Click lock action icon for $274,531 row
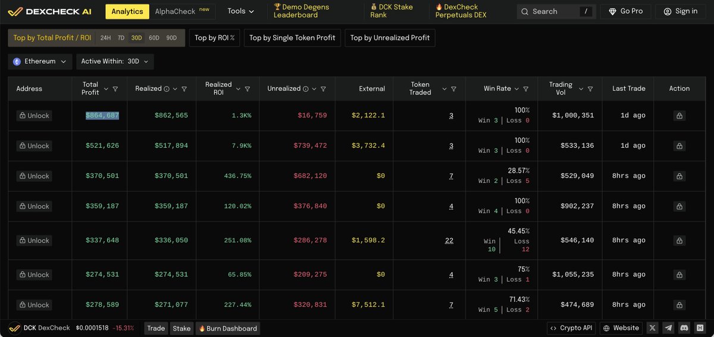The width and height of the screenshot is (714, 337). (679, 274)
